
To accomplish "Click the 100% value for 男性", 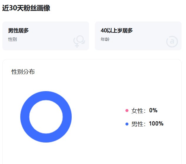I will [x=156, y=123].
